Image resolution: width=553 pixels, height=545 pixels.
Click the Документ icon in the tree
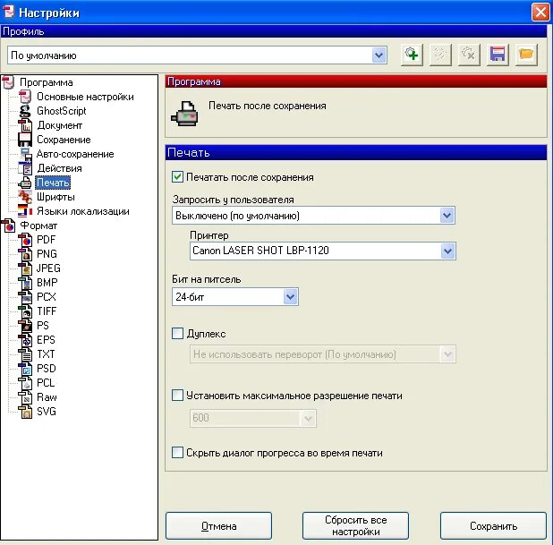25,125
